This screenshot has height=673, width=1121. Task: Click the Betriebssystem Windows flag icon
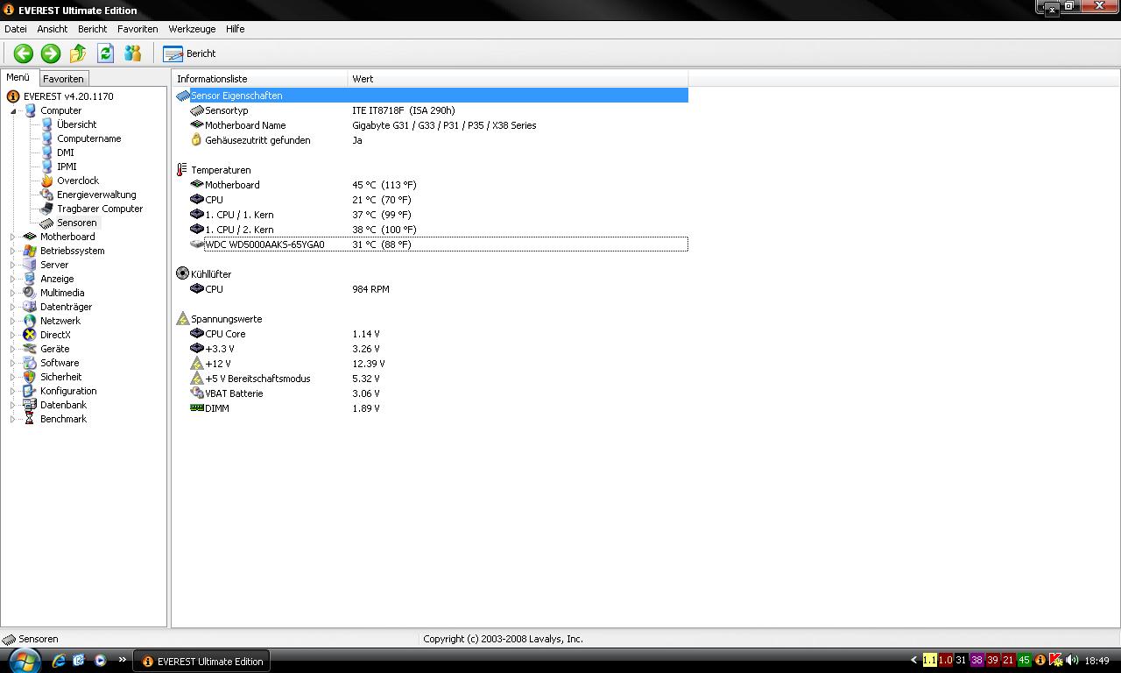point(30,251)
